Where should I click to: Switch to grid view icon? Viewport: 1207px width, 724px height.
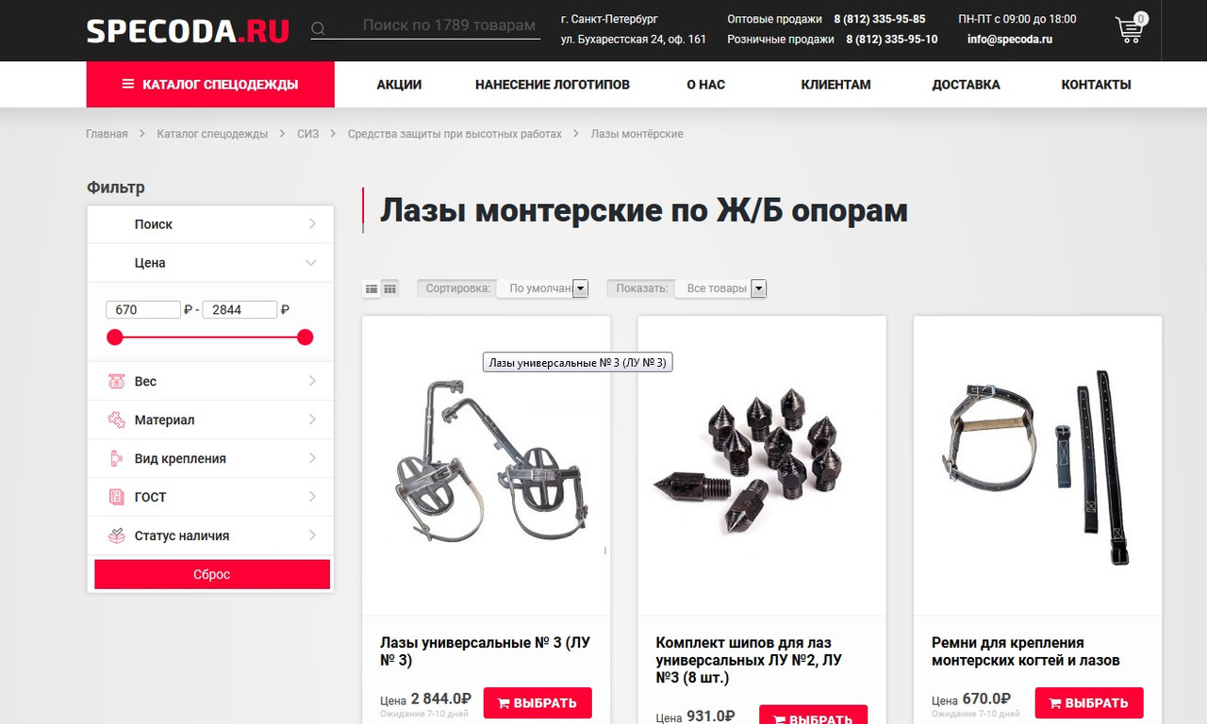[389, 288]
